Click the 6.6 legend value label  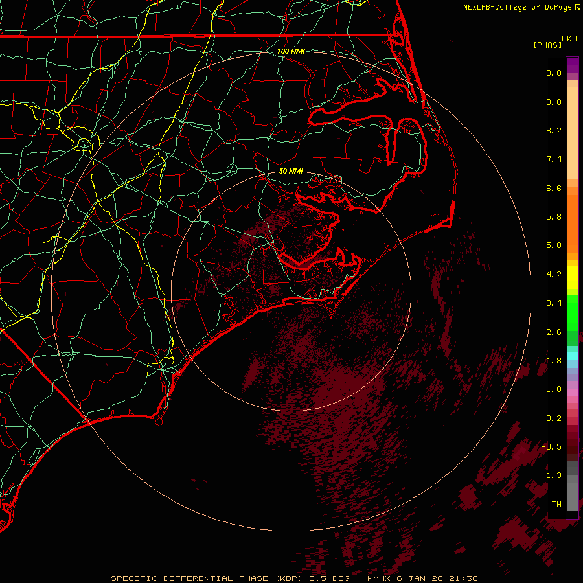(x=554, y=188)
